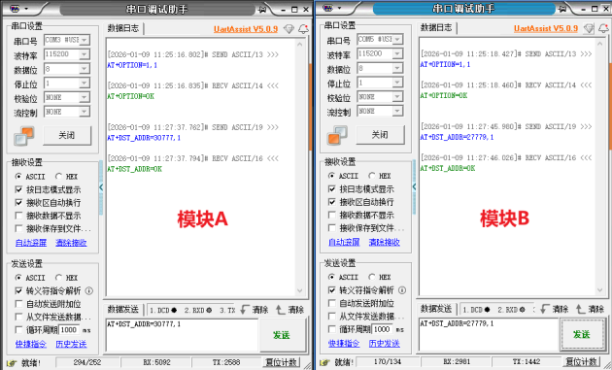Click the 循环周期 1000 field in module A
612x370 pixels.
(x=69, y=330)
